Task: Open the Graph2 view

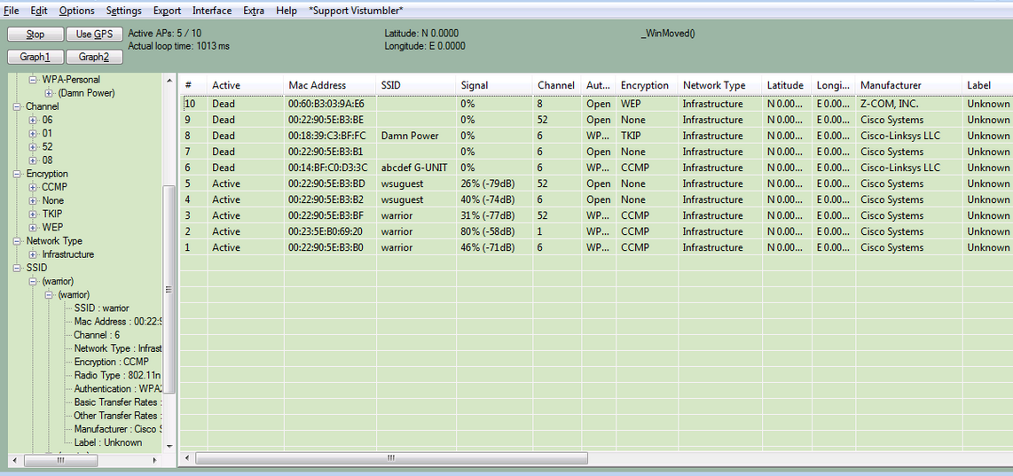Action: click(93, 57)
